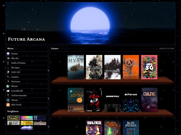Open the red eye game cover

(x=94, y=100)
